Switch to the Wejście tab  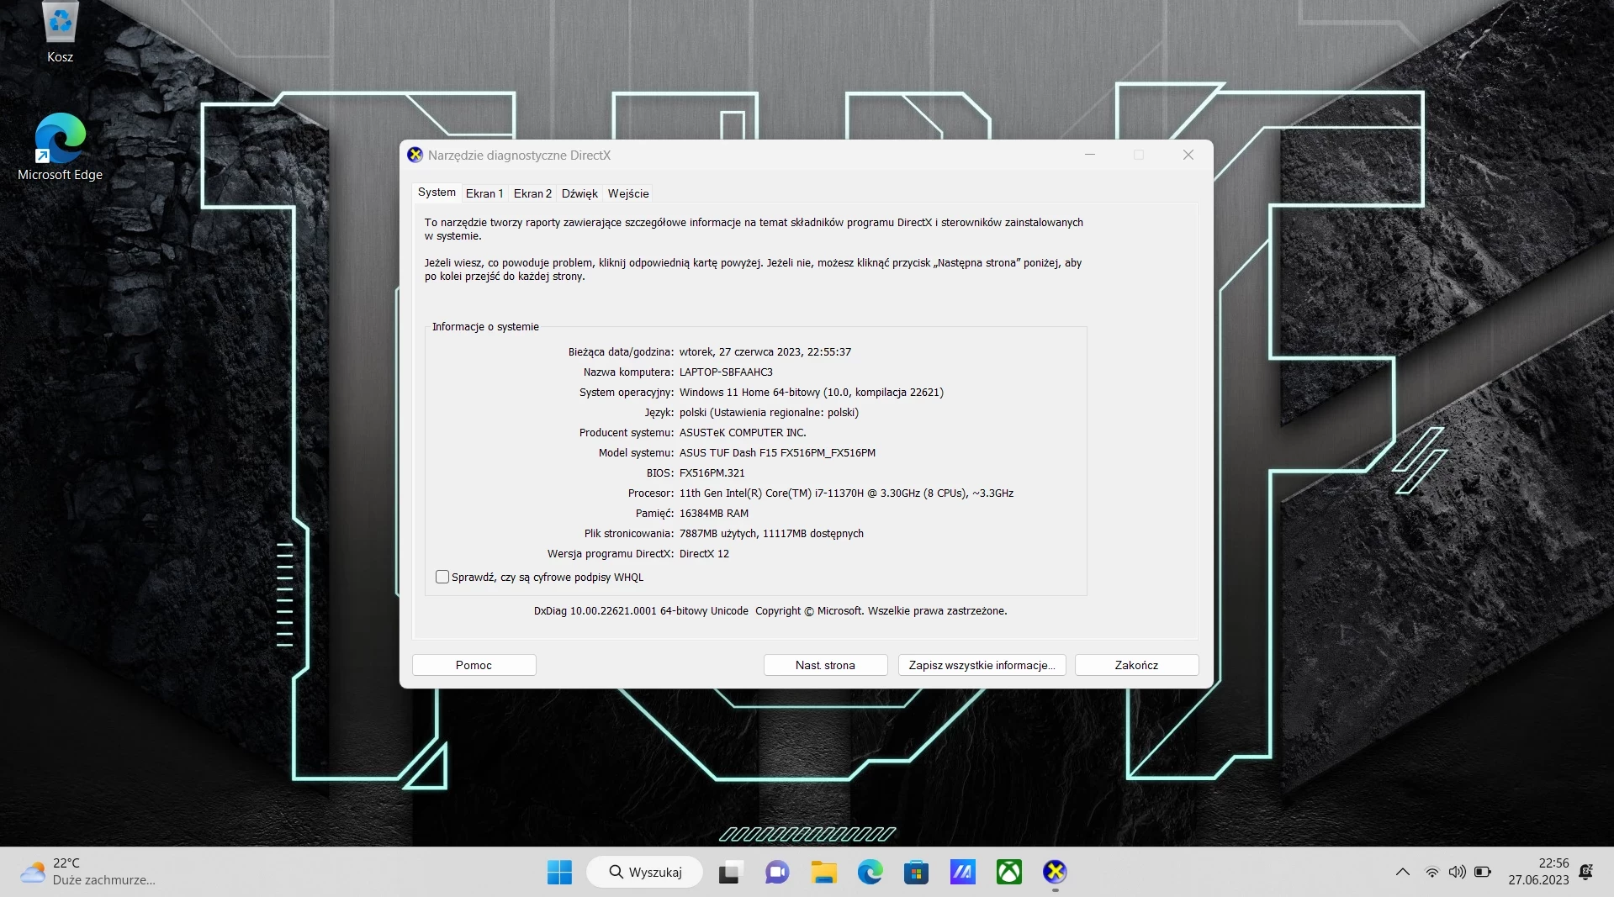coord(628,193)
